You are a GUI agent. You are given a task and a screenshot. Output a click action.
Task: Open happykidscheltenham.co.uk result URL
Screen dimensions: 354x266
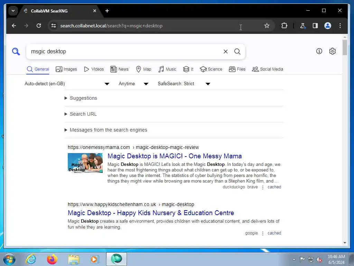[131, 204]
